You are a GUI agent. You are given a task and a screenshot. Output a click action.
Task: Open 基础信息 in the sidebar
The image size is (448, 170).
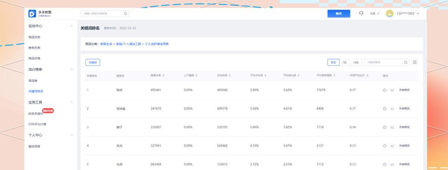(34, 146)
